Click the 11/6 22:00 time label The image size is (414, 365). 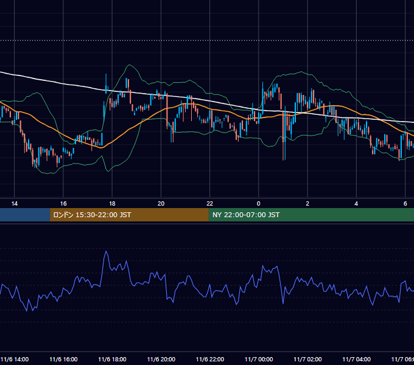pos(210,360)
